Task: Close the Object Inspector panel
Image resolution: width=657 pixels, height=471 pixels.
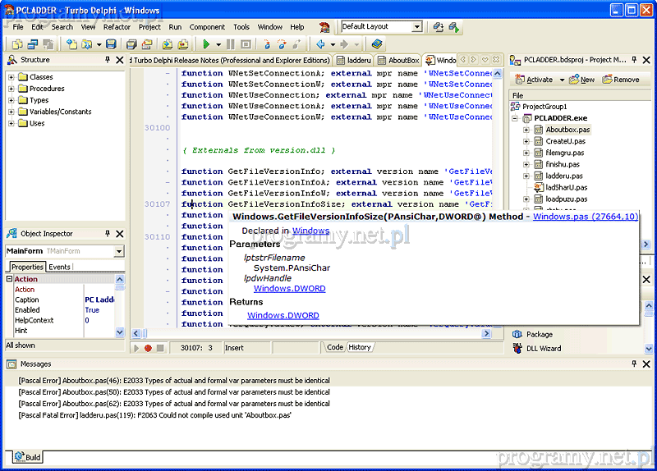Action: pos(120,234)
